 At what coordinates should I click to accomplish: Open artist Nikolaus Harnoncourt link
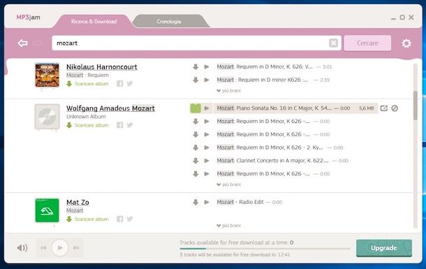click(101, 67)
